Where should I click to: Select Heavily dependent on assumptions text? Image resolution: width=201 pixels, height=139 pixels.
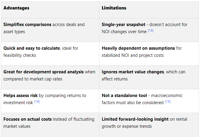(x=138, y=48)
